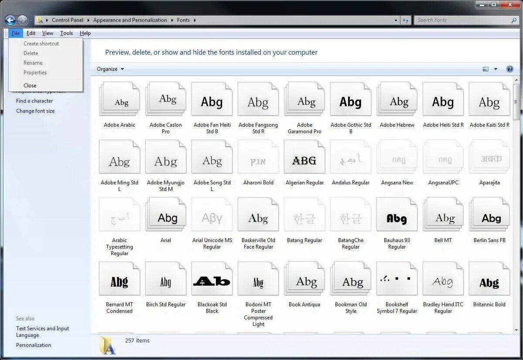Select Adobe Fan Heiti Std B font
Viewport: 523px width, 360px height.
pos(212,99)
